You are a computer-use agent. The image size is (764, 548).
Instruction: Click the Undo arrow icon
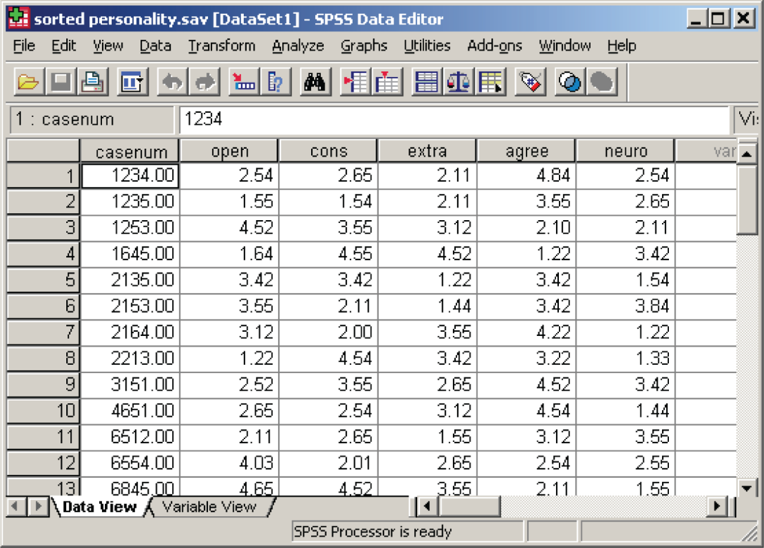click(x=172, y=82)
